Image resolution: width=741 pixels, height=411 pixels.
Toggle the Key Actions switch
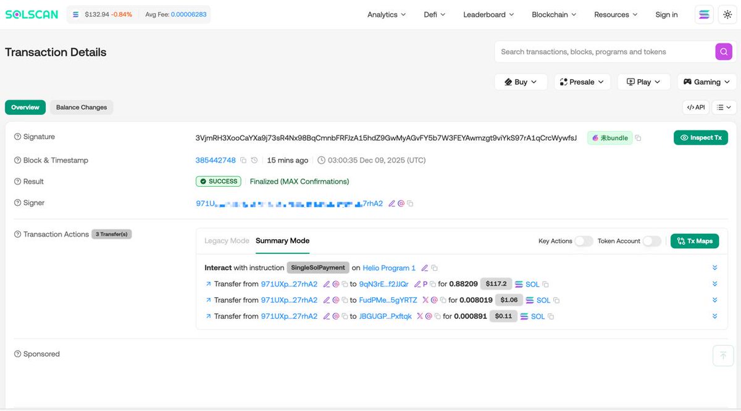pos(584,241)
